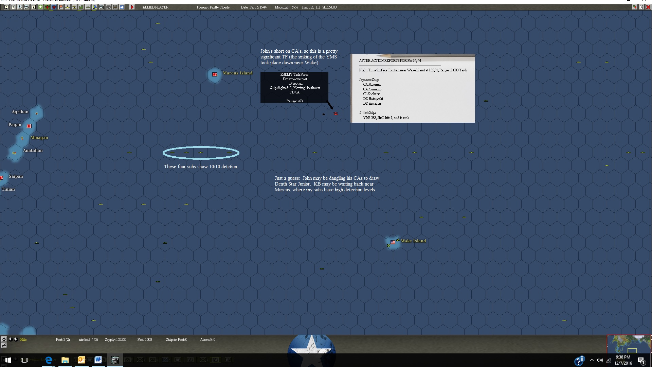Click the OP operations report button
The width and height of the screenshot is (652, 367).
108,7
